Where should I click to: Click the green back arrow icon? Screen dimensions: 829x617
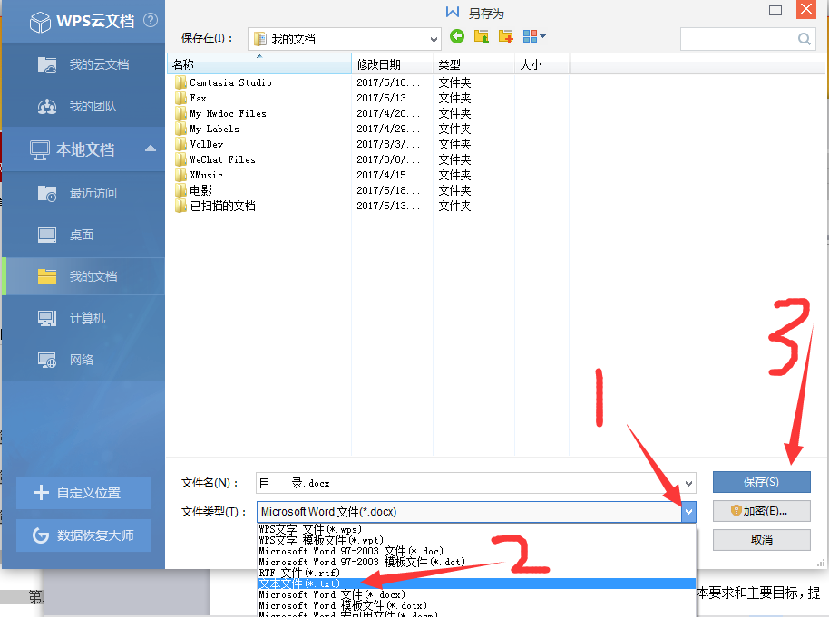[x=457, y=36]
